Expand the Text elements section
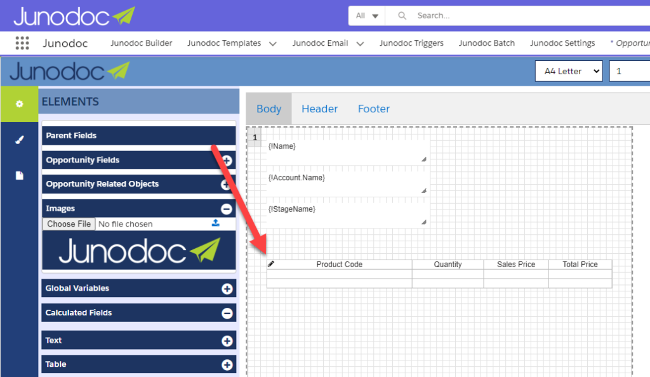 [227, 341]
